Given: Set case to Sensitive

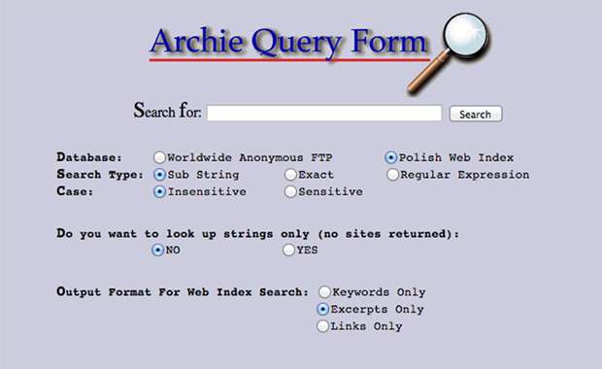Looking at the screenshot, I should pyautogui.click(x=290, y=191).
